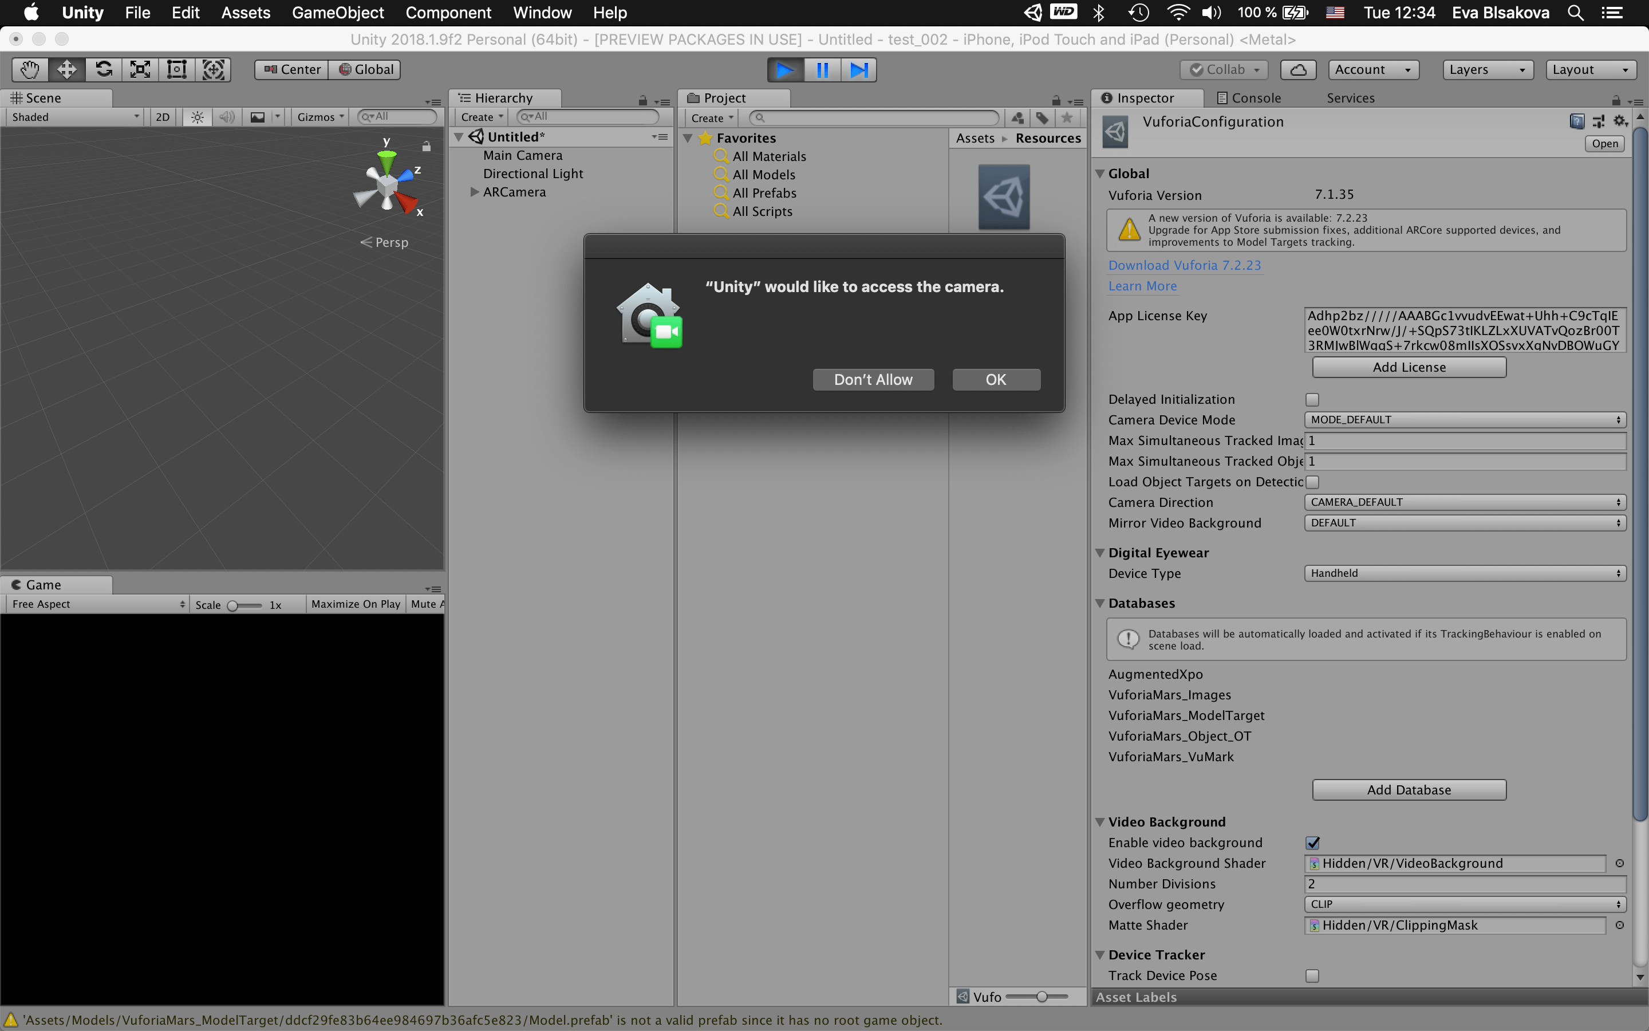Click the Pause button
Screen dimensions: 1649x1031
822,69
